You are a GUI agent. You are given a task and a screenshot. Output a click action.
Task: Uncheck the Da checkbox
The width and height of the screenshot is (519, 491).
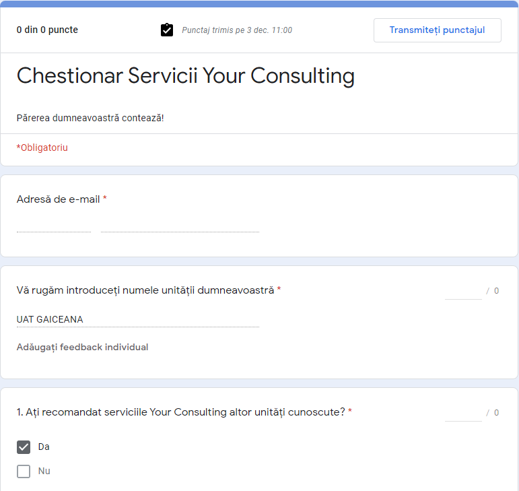[24, 447]
